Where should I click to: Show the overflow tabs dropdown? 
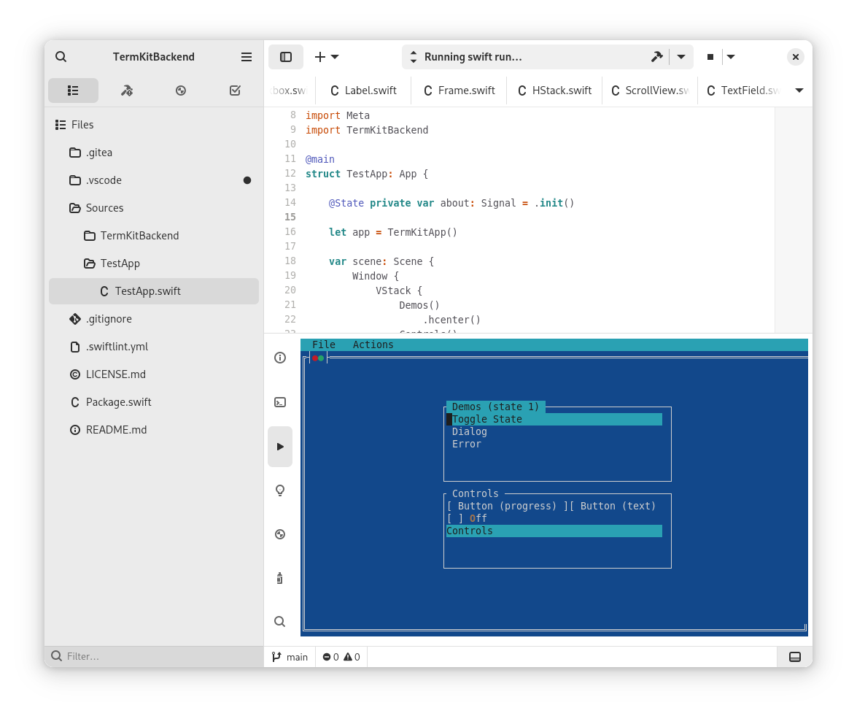[x=799, y=91]
